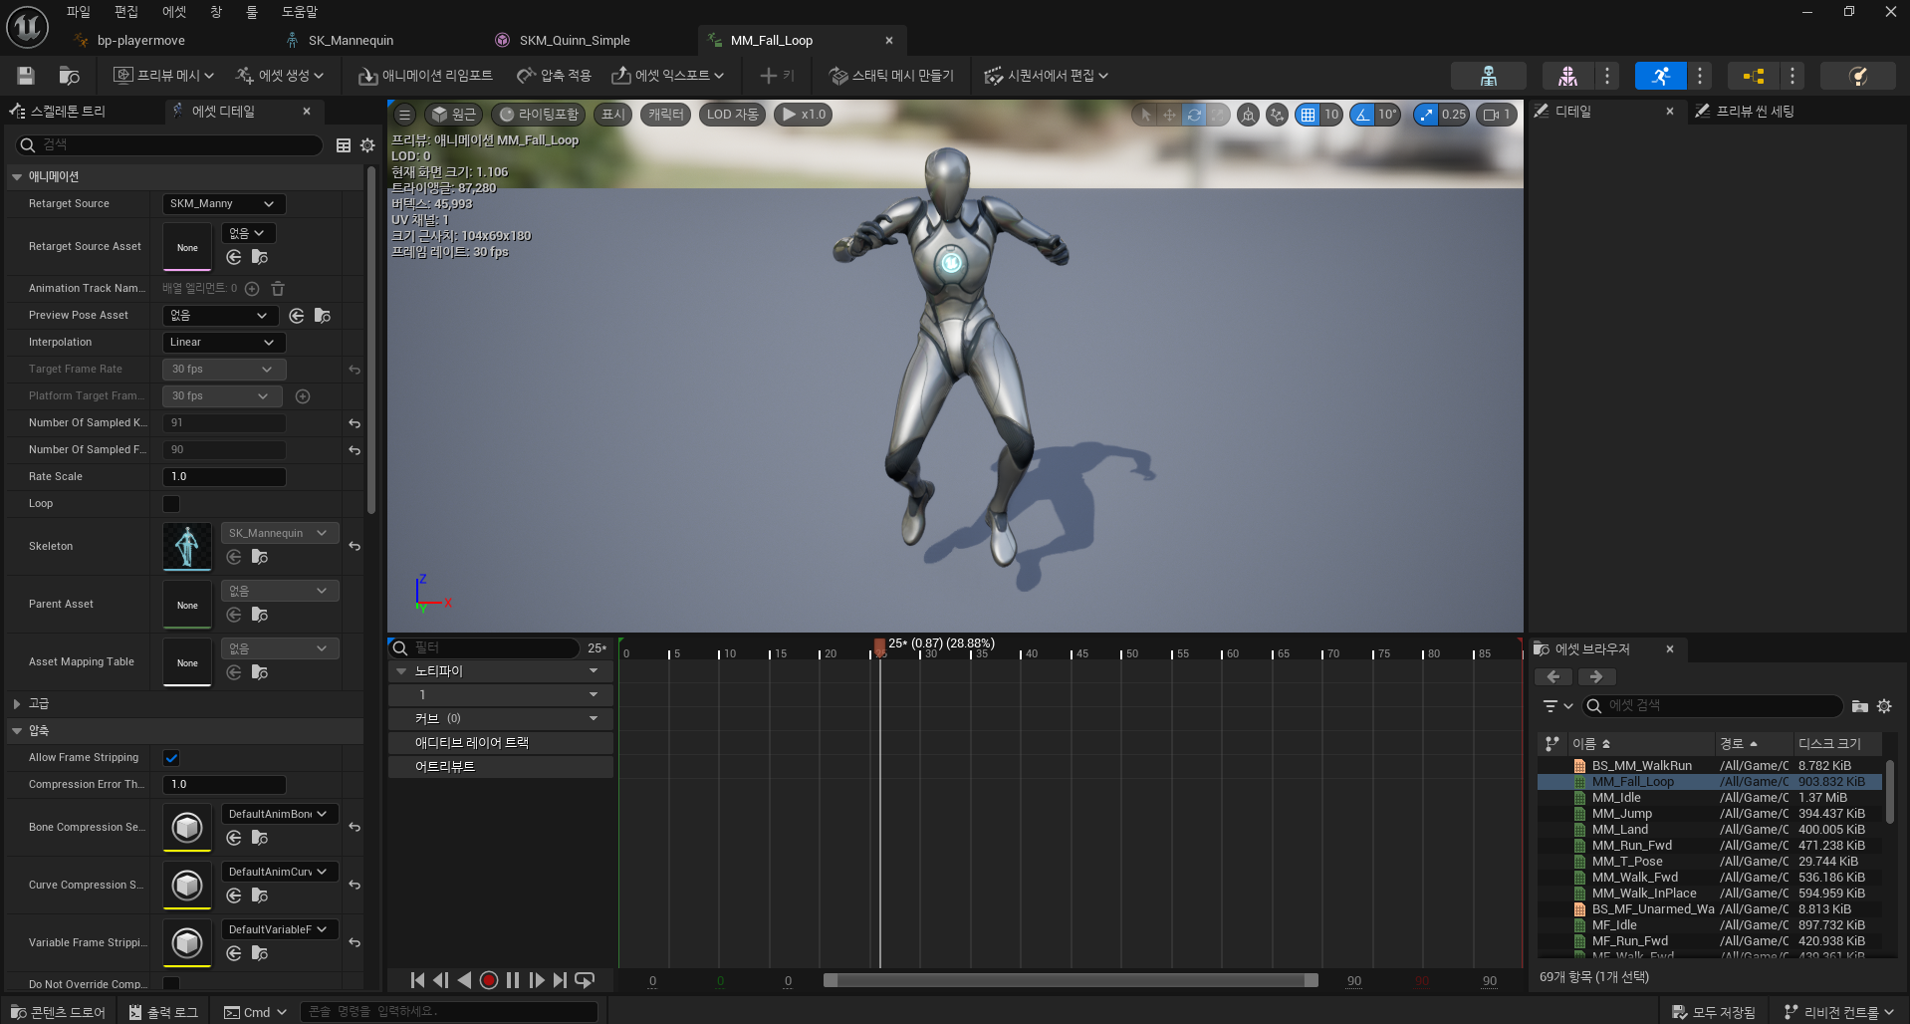Open viewport options hamburger menu
Screen dimensions: 1910x1024
tap(404, 115)
